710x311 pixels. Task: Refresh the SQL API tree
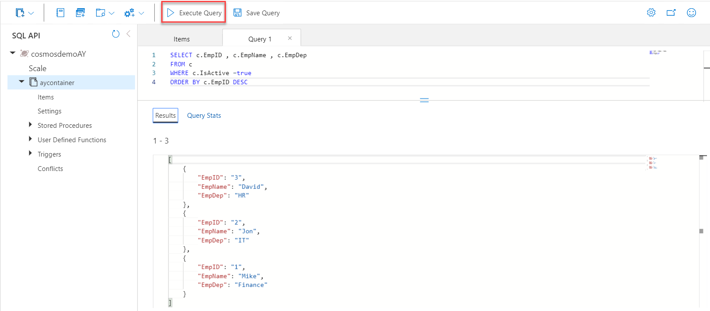(x=116, y=34)
